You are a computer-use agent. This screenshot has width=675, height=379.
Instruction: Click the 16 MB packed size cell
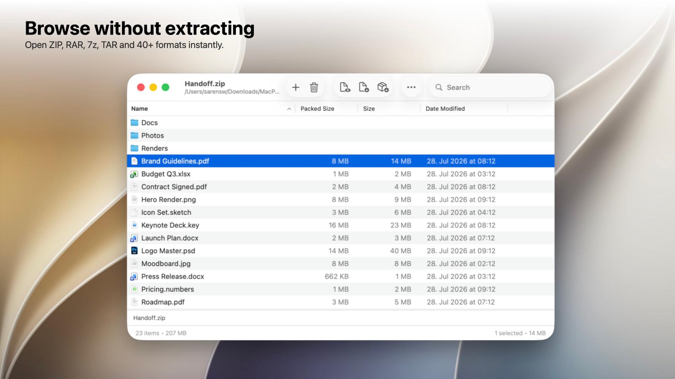(339, 225)
